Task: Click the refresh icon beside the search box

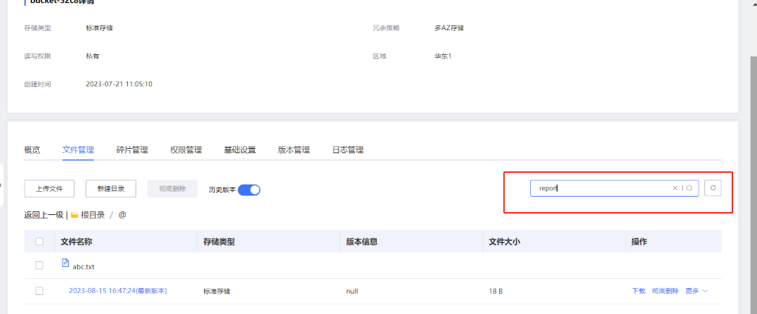Action: [713, 188]
